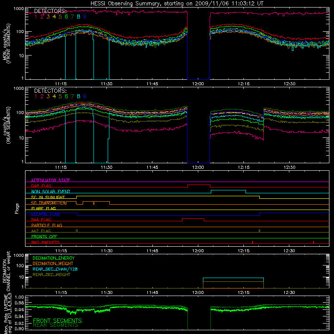Click the DETECTORS: label in the front segments panel
334x334 pixels.
pyautogui.click(x=51, y=11)
